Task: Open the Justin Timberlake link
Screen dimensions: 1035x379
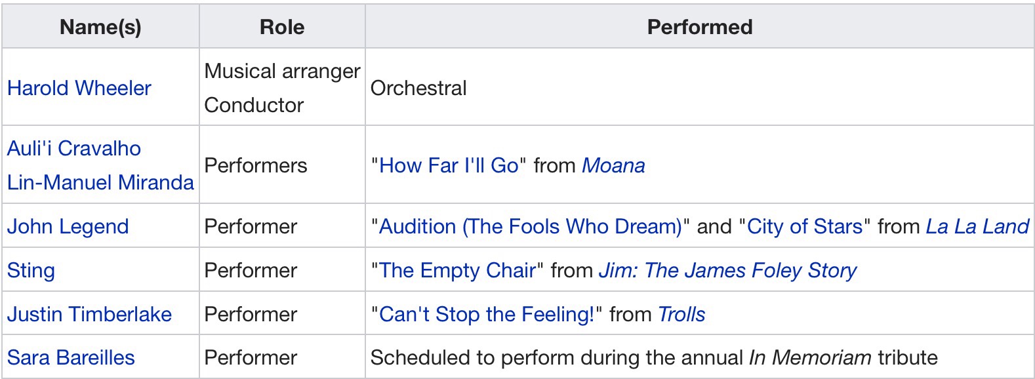Action: coord(89,314)
